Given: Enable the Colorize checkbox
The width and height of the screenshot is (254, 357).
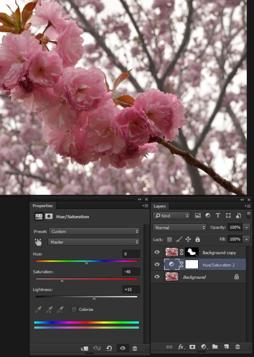Looking at the screenshot, I should pyautogui.click(x=74, y=309).
